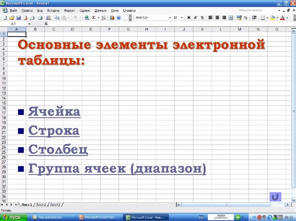The image size is (296, 221).
Task: Switch to the Лист3 sheet tab
Action: point(55,205)
